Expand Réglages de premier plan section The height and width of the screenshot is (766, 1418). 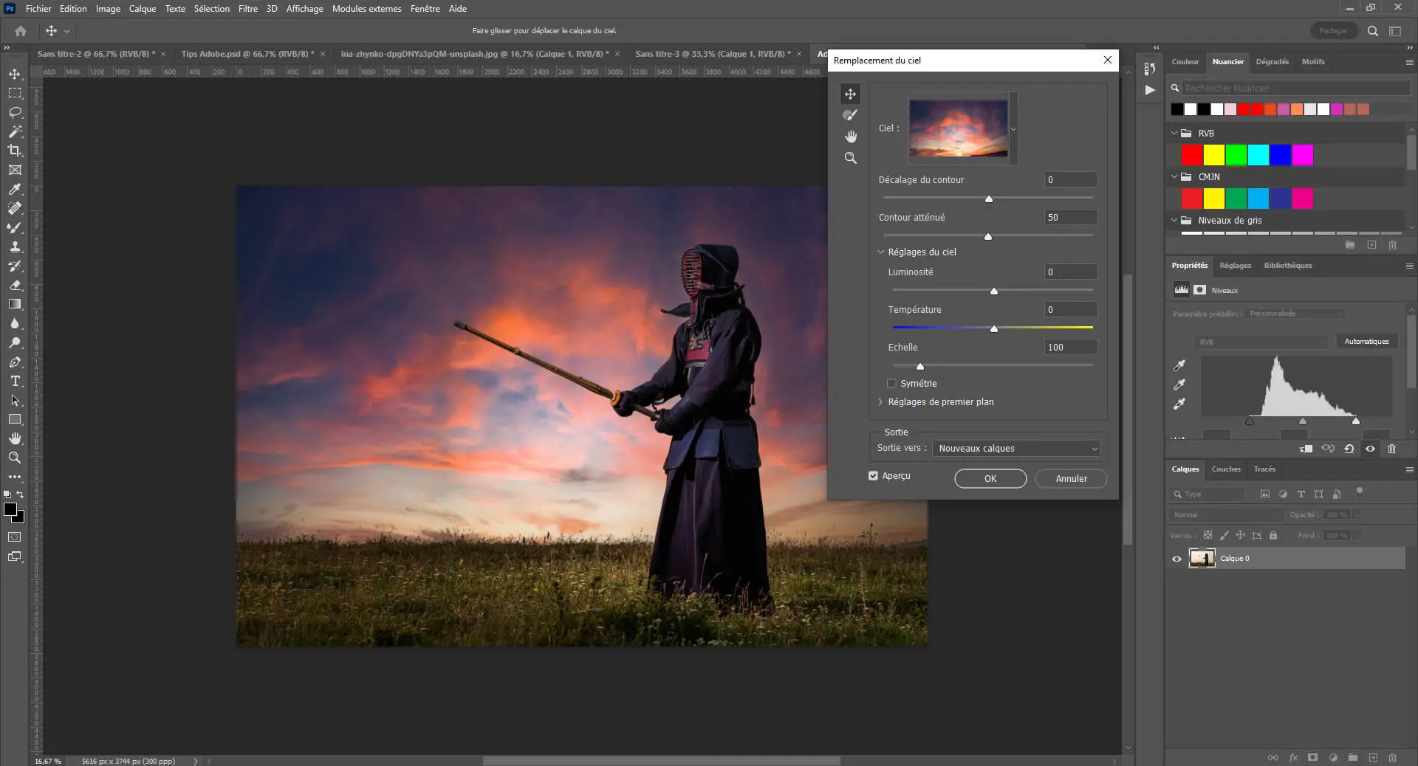880,402
